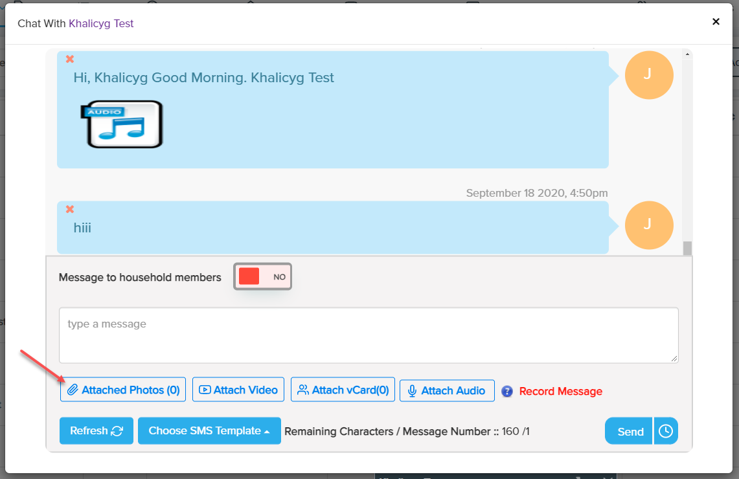Click the J avatar beside the audio message

pyautogui.click(x=648, y=75)
